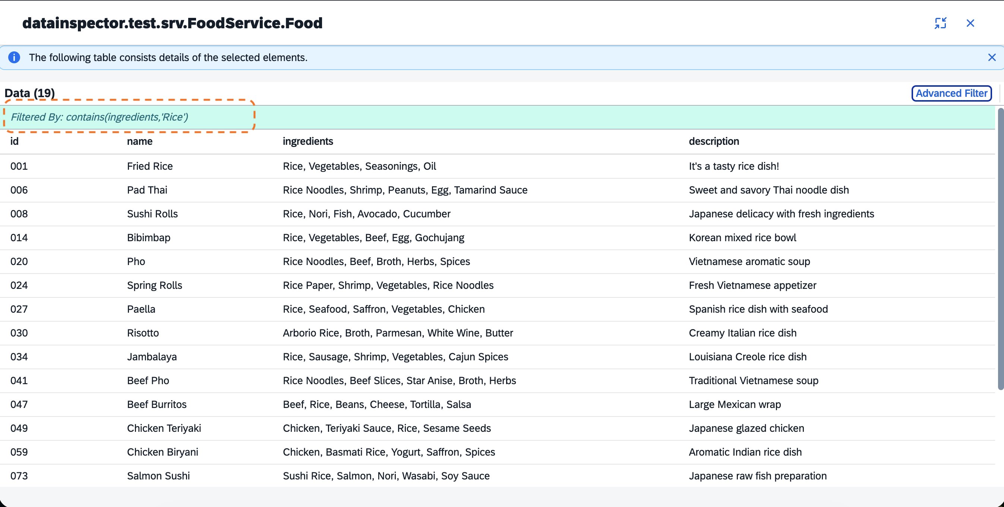Click 'Spanish rice dish with seafood' description
Screen dimensions: 1004x507
click(x=758, y=309)
